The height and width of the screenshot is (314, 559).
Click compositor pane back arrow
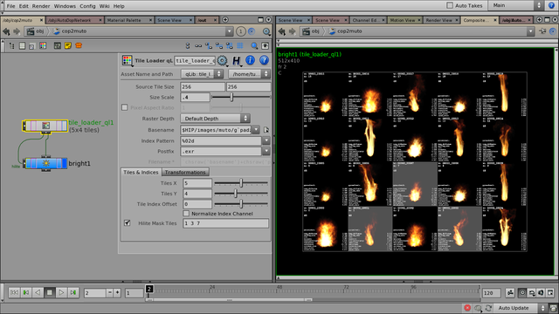click(282, 31)
